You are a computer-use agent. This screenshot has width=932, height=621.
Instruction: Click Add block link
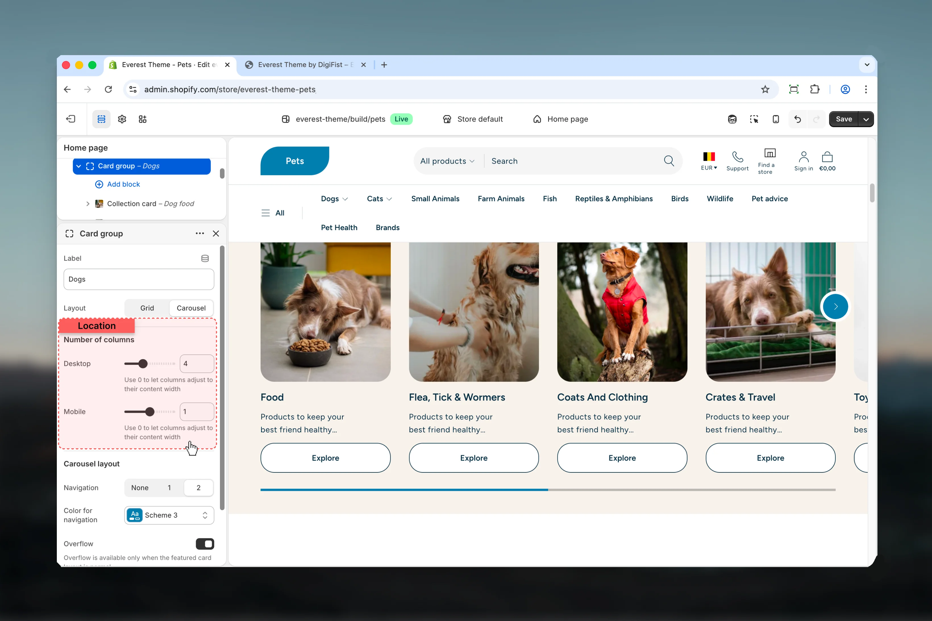pos(117,184)
